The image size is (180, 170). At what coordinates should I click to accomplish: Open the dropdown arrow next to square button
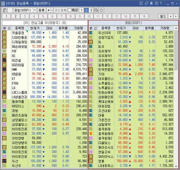click(x=52, y=10)
